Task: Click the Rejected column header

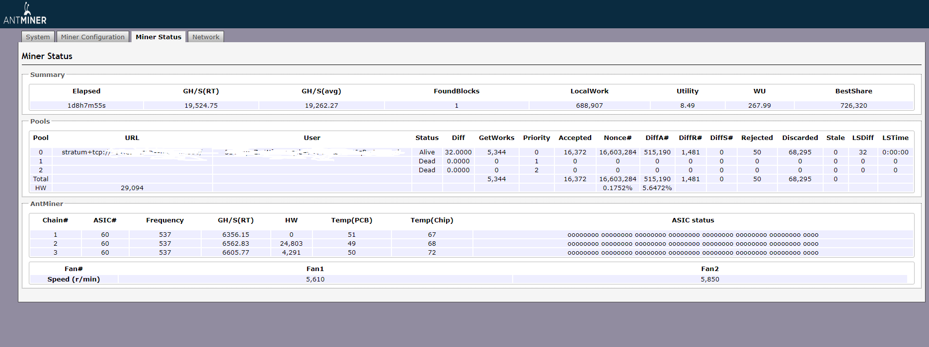Action: click(757, 138)
